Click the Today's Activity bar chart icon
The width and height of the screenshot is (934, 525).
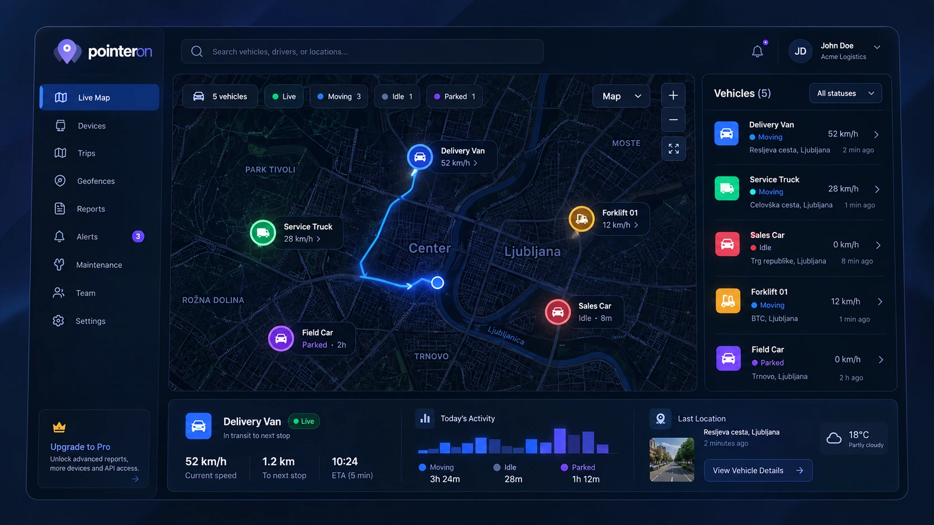coord(425,418)
